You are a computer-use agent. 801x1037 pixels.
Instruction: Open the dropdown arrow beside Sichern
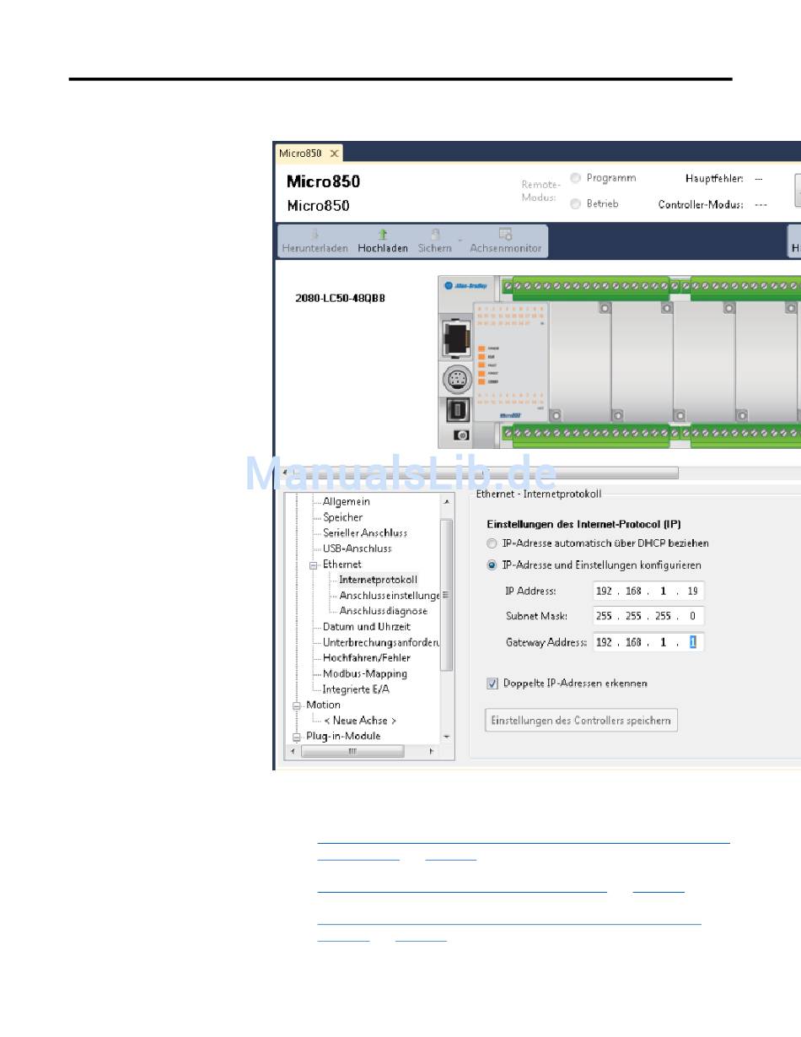[x=460, y=240]
